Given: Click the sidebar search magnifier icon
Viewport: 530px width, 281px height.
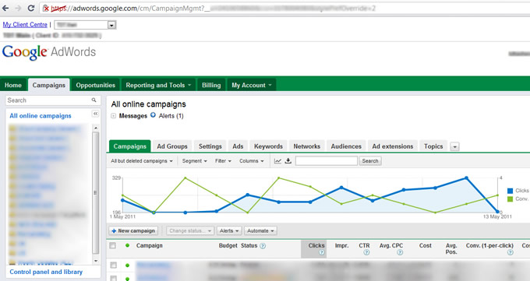Looking at the screenshot, I should click(x=94, y=100).
